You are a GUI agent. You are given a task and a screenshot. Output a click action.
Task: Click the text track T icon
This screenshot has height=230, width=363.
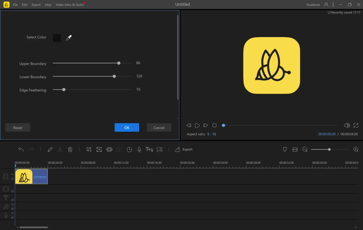click(6, 198)
